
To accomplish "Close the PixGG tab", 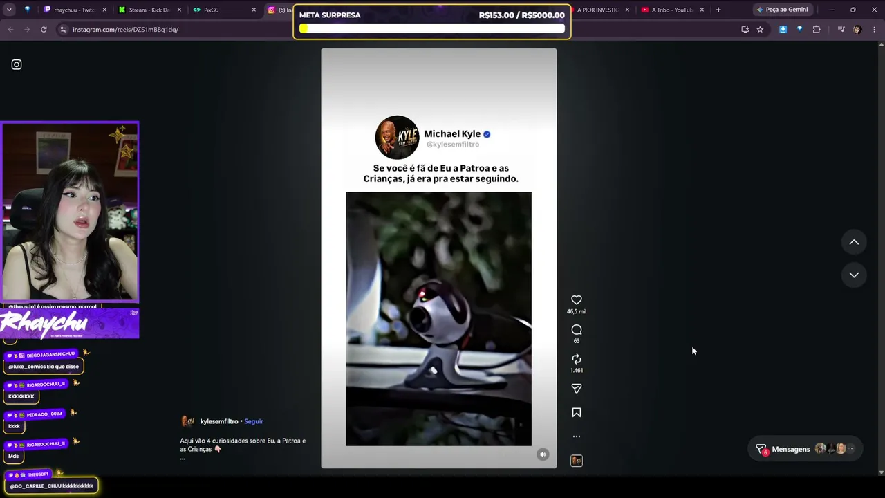I will (x=254, y=10).
